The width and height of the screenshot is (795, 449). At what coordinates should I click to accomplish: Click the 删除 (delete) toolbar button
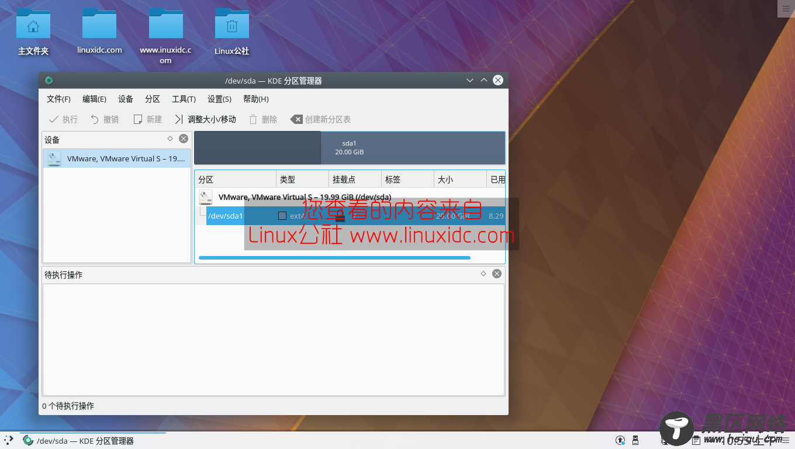[263, 119]
